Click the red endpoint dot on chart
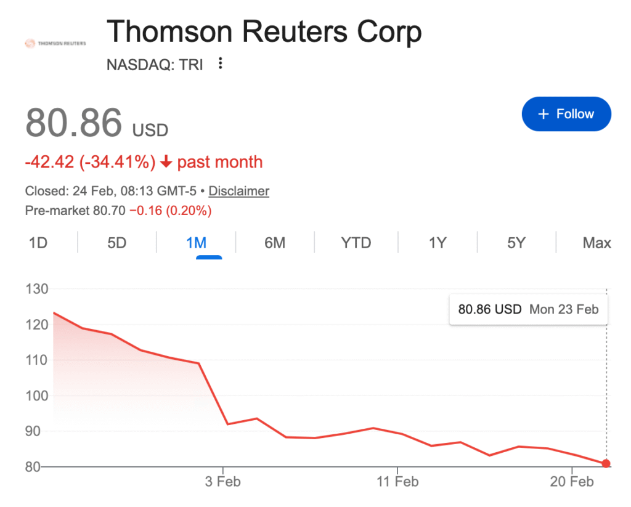Viewport: 631px width, 507px height. (x=606, y=463)
